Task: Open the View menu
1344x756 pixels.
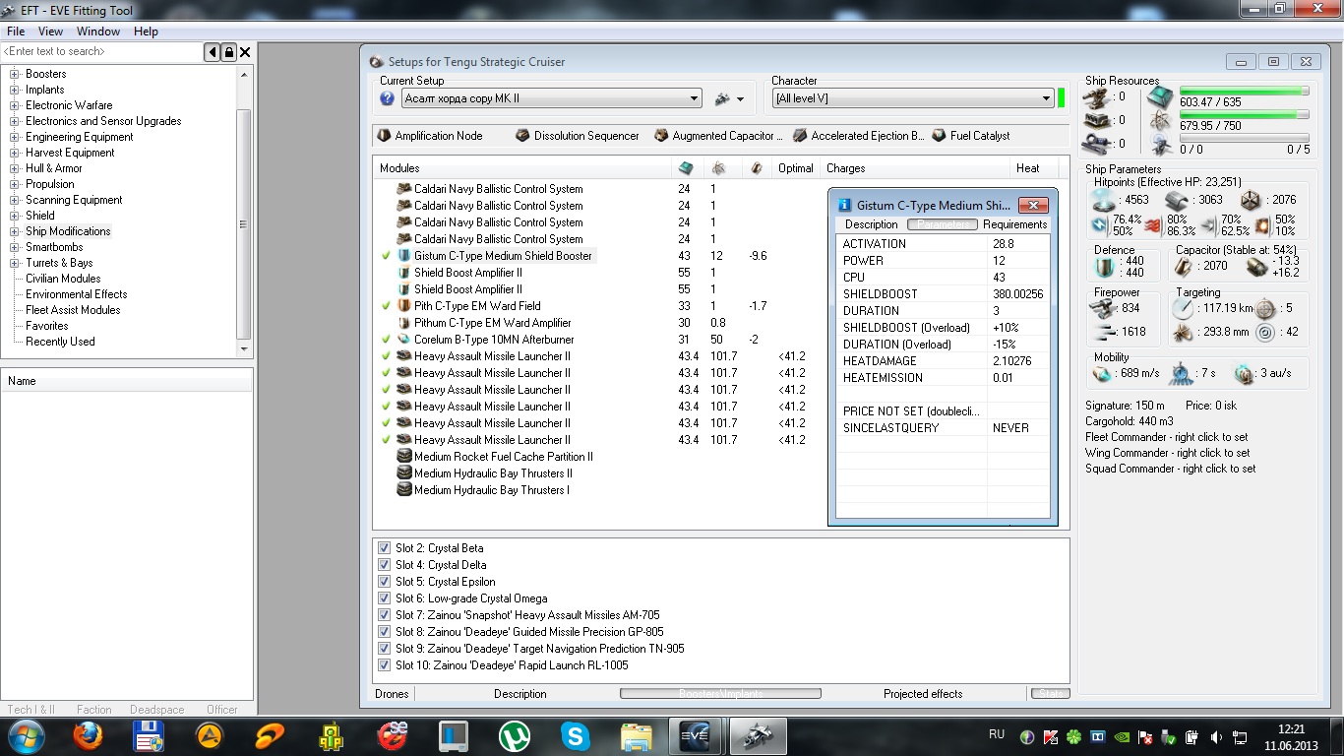Action: click(50, 31)
